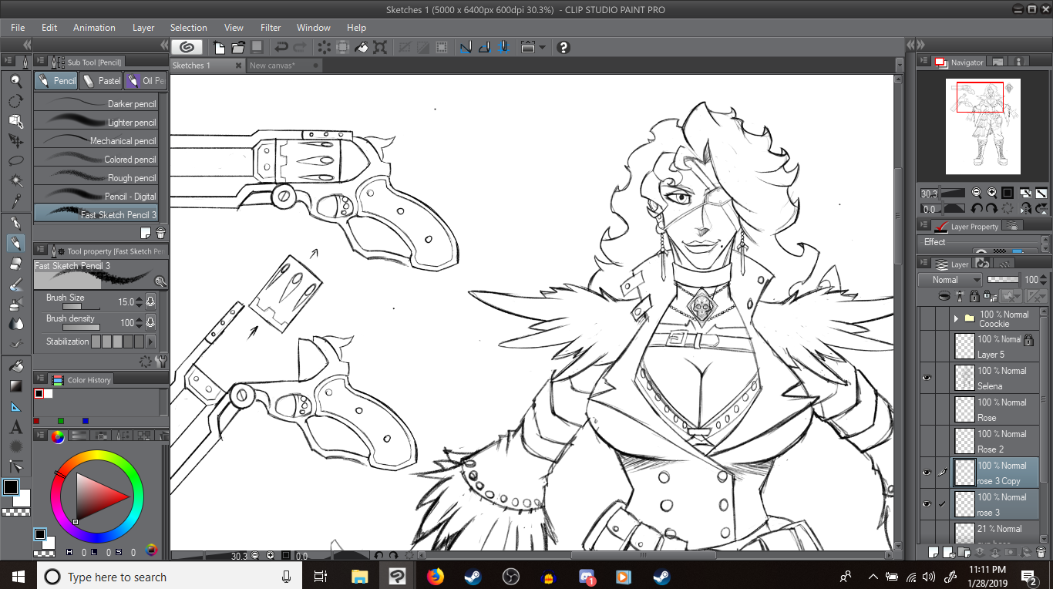The image size is (1053, 589).
Task: Toggle Snap to Ruler in toolbar
Action: (x=466, y=47)
